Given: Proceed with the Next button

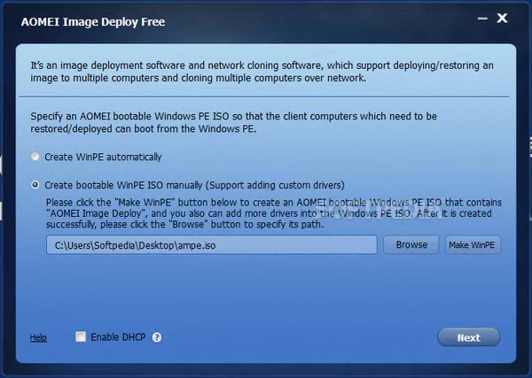Looking at the screenshot, I should [468, 337].
